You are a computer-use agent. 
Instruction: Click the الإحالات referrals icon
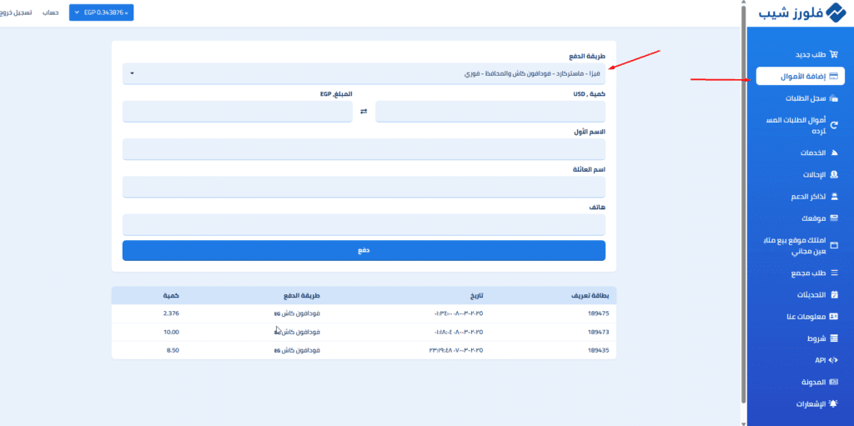(834, 175)
